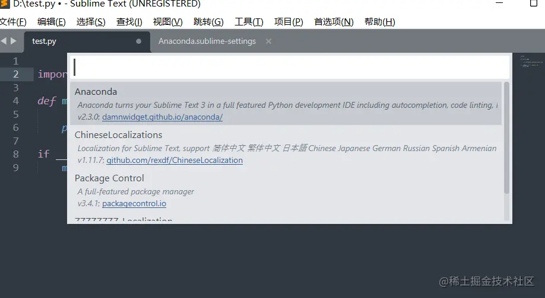The height and width of the screenshot is (298, 545).
Task: Click the Sublime Text app icon in title bar
Action: coord(5,4)
